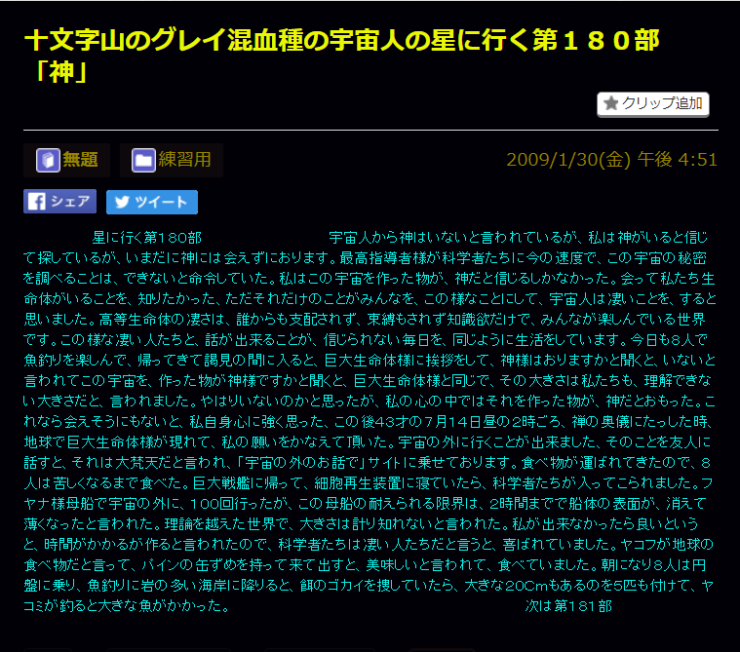Click the text 「宇宙の外のお話で」
This screenshot has width=740, height=652.
[x=301, y=462]
